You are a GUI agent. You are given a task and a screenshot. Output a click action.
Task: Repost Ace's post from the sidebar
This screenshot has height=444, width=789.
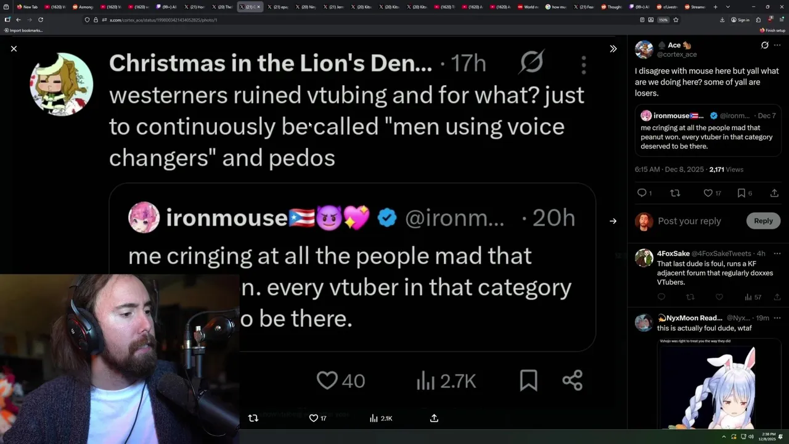click(675, 193)
